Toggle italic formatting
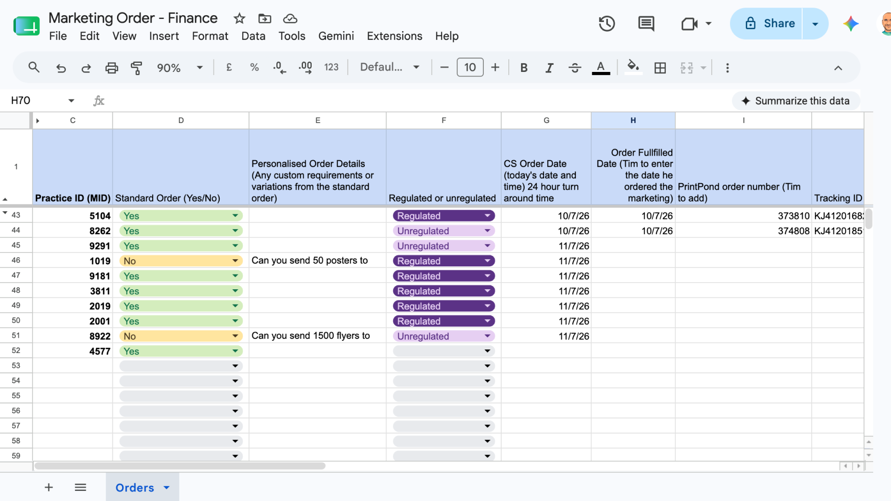Viewport: 891px width, 501px height. 549,67
